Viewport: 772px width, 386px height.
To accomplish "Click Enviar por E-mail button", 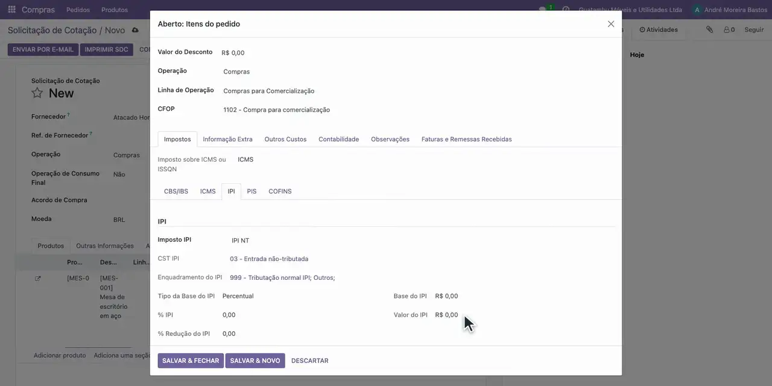I will (43, 49).
